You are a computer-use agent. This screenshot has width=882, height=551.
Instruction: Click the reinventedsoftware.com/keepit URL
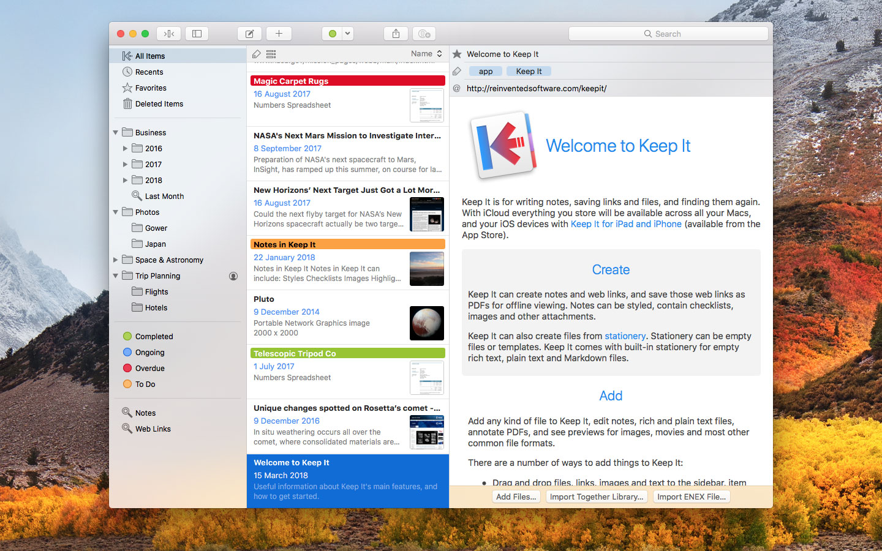point(537,88)
